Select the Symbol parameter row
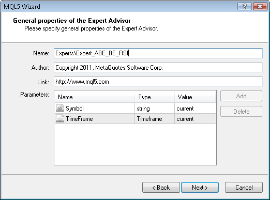The image size is (270, 200). point(135,109)
